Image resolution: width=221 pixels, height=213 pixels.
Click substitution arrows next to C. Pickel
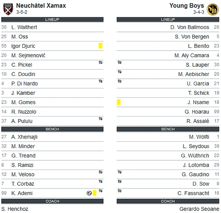pos(101,62)
